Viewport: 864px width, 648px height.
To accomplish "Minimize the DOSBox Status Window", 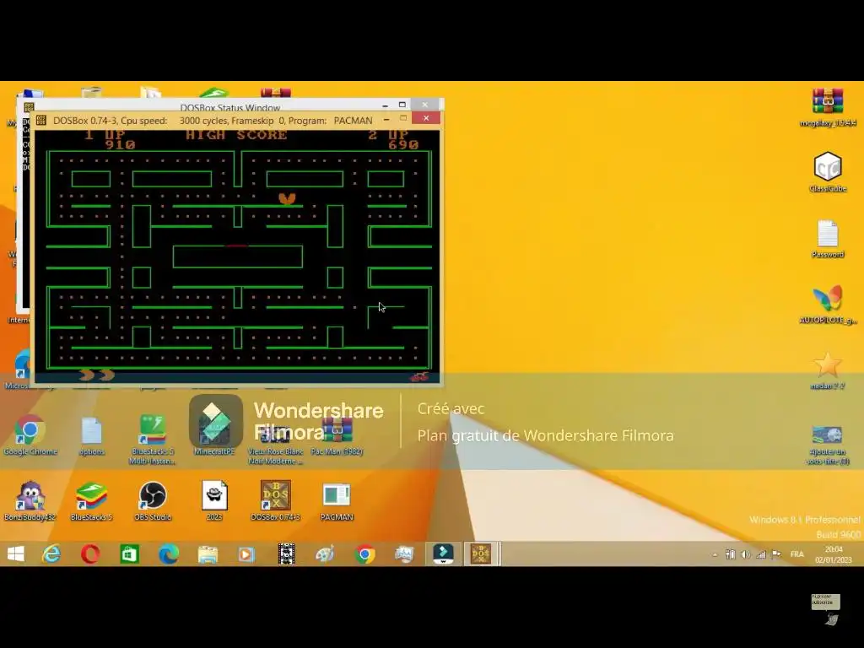I will pos(385,105).
